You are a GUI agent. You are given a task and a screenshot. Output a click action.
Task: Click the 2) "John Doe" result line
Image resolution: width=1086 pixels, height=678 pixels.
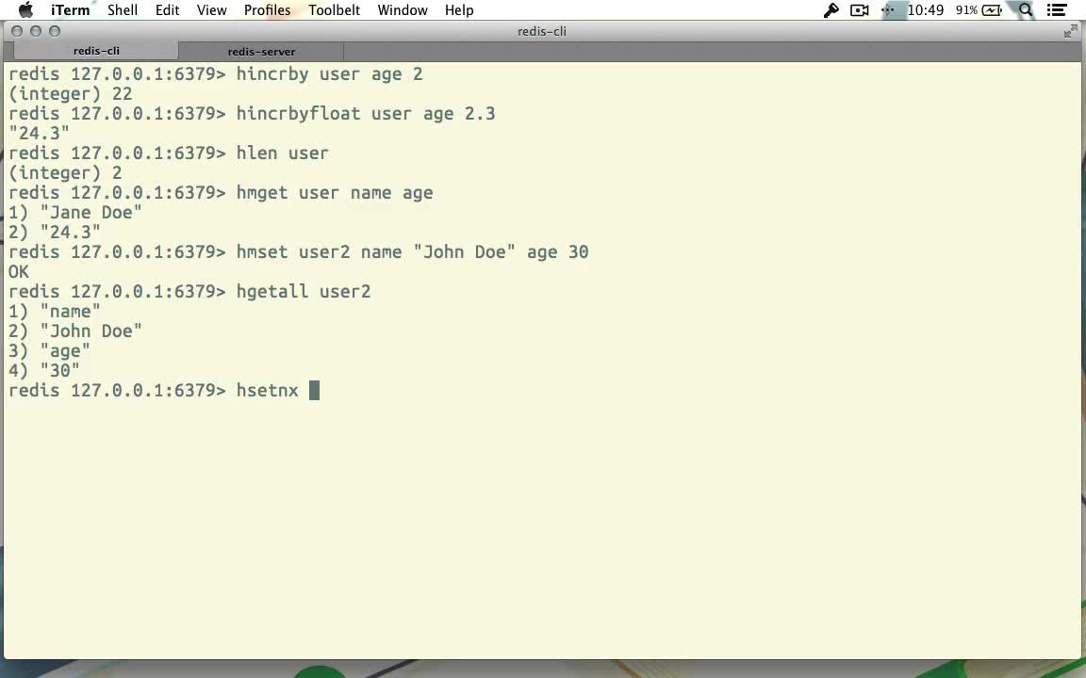point(74,331)
